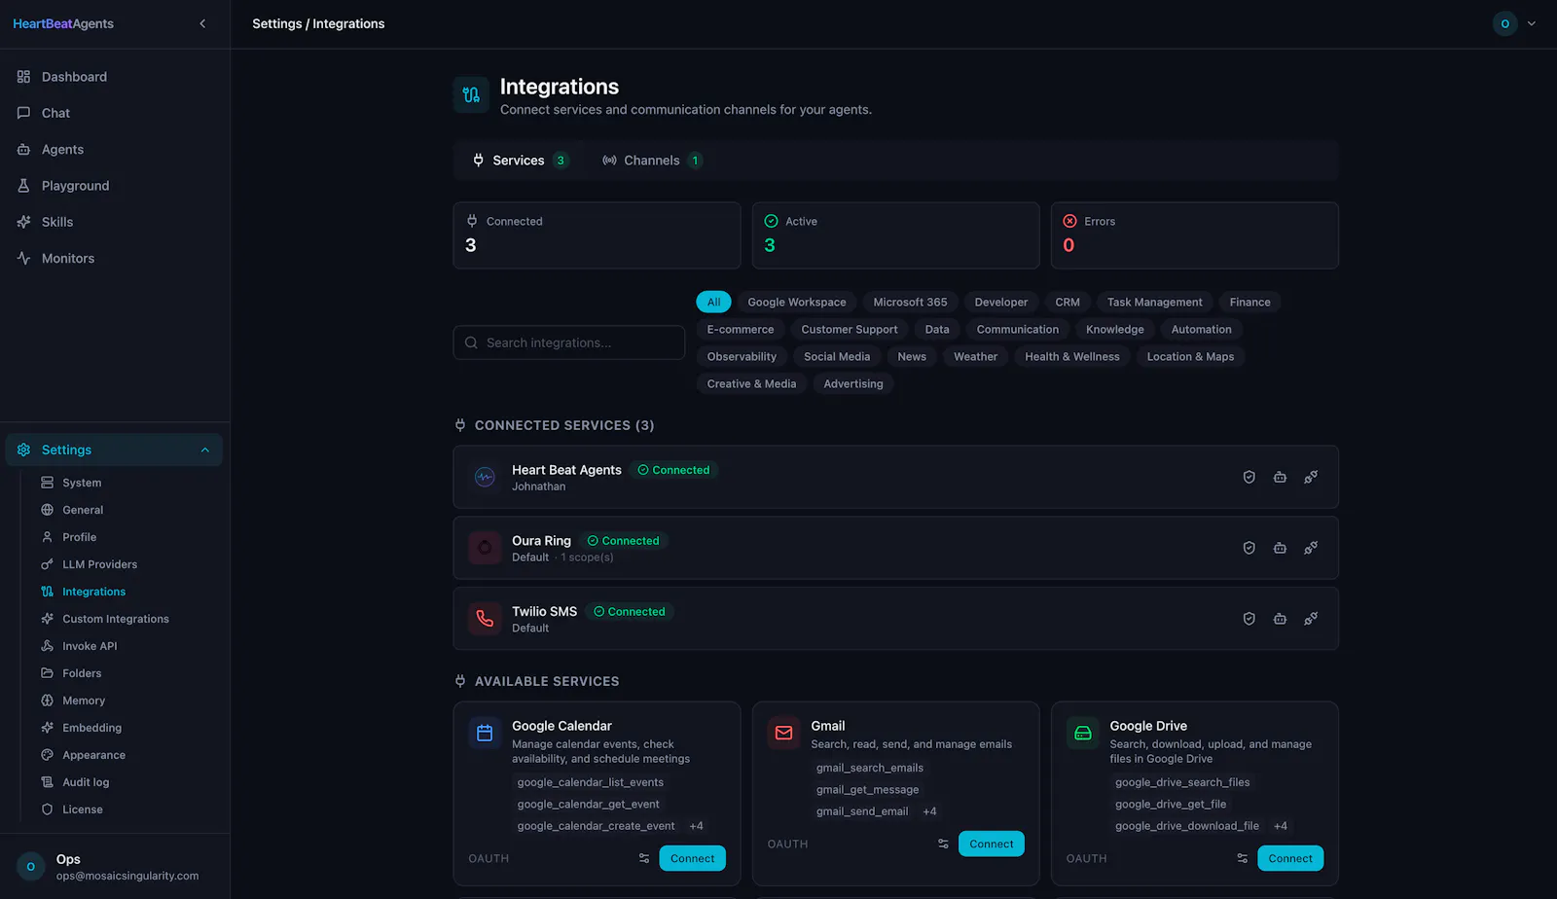This screenshot has height=899, width=1557.
Task: Filter by Advertising category
Action: pyautogui.click(x=853, y=383)
